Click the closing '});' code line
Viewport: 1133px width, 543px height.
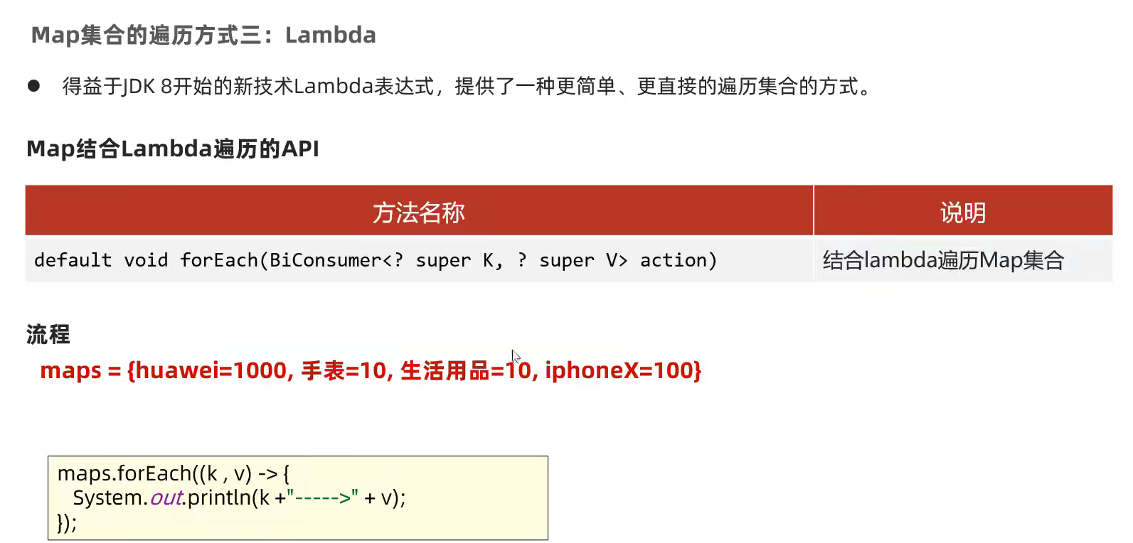click(67, 522)
